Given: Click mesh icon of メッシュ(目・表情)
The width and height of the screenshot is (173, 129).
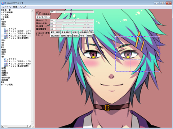Looking at the screenshot, I should [6, 36].
